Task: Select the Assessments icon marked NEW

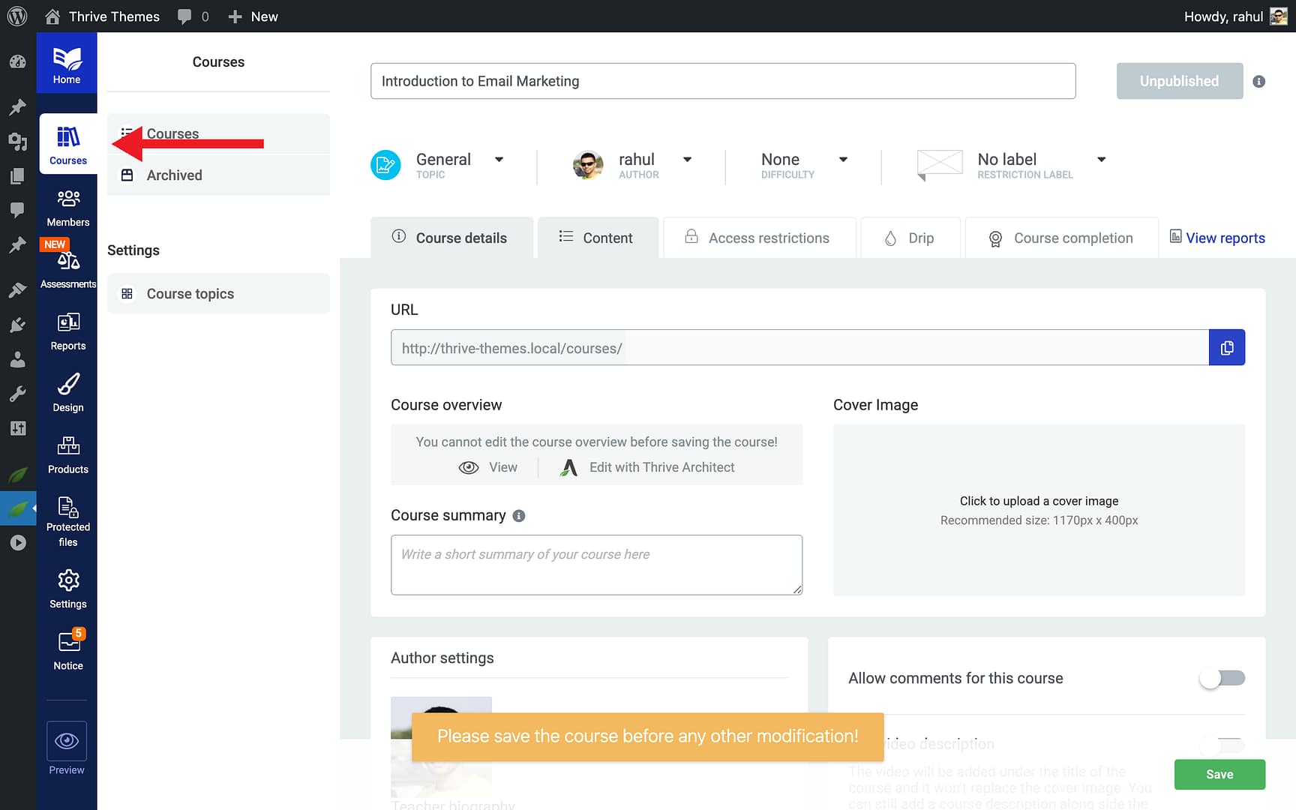Action: tap(67, 264)
